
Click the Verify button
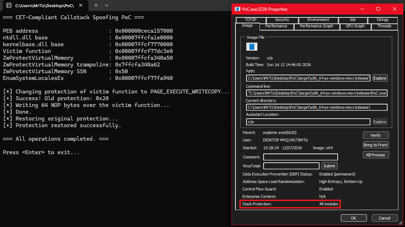pyautogui.click(x=375, y=135)
